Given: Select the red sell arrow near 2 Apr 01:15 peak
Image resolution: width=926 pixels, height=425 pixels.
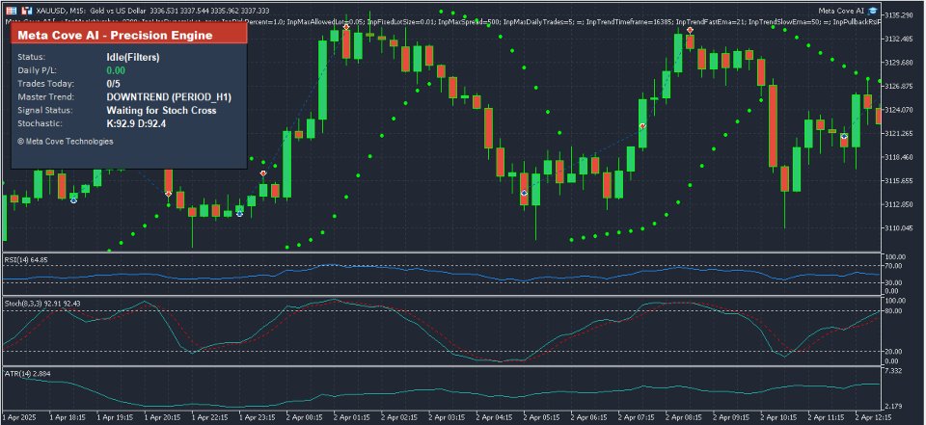Looking at the screenshot, I should (x=346, y=27).
